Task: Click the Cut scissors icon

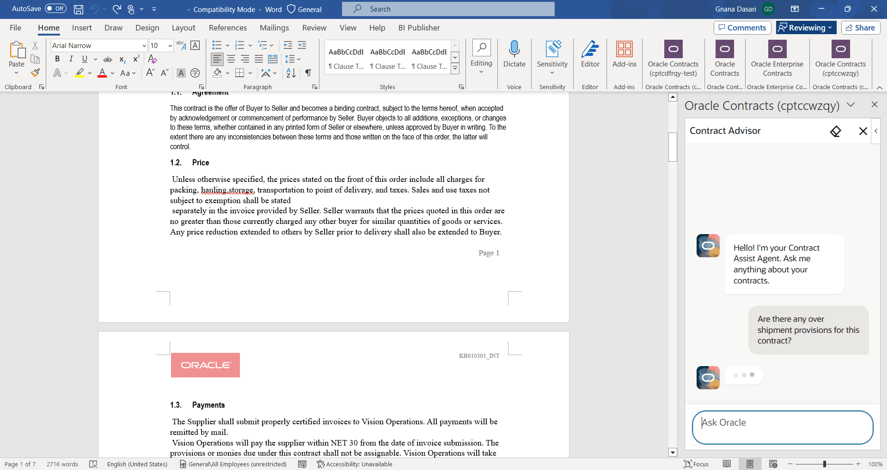Action: point(35,45)
